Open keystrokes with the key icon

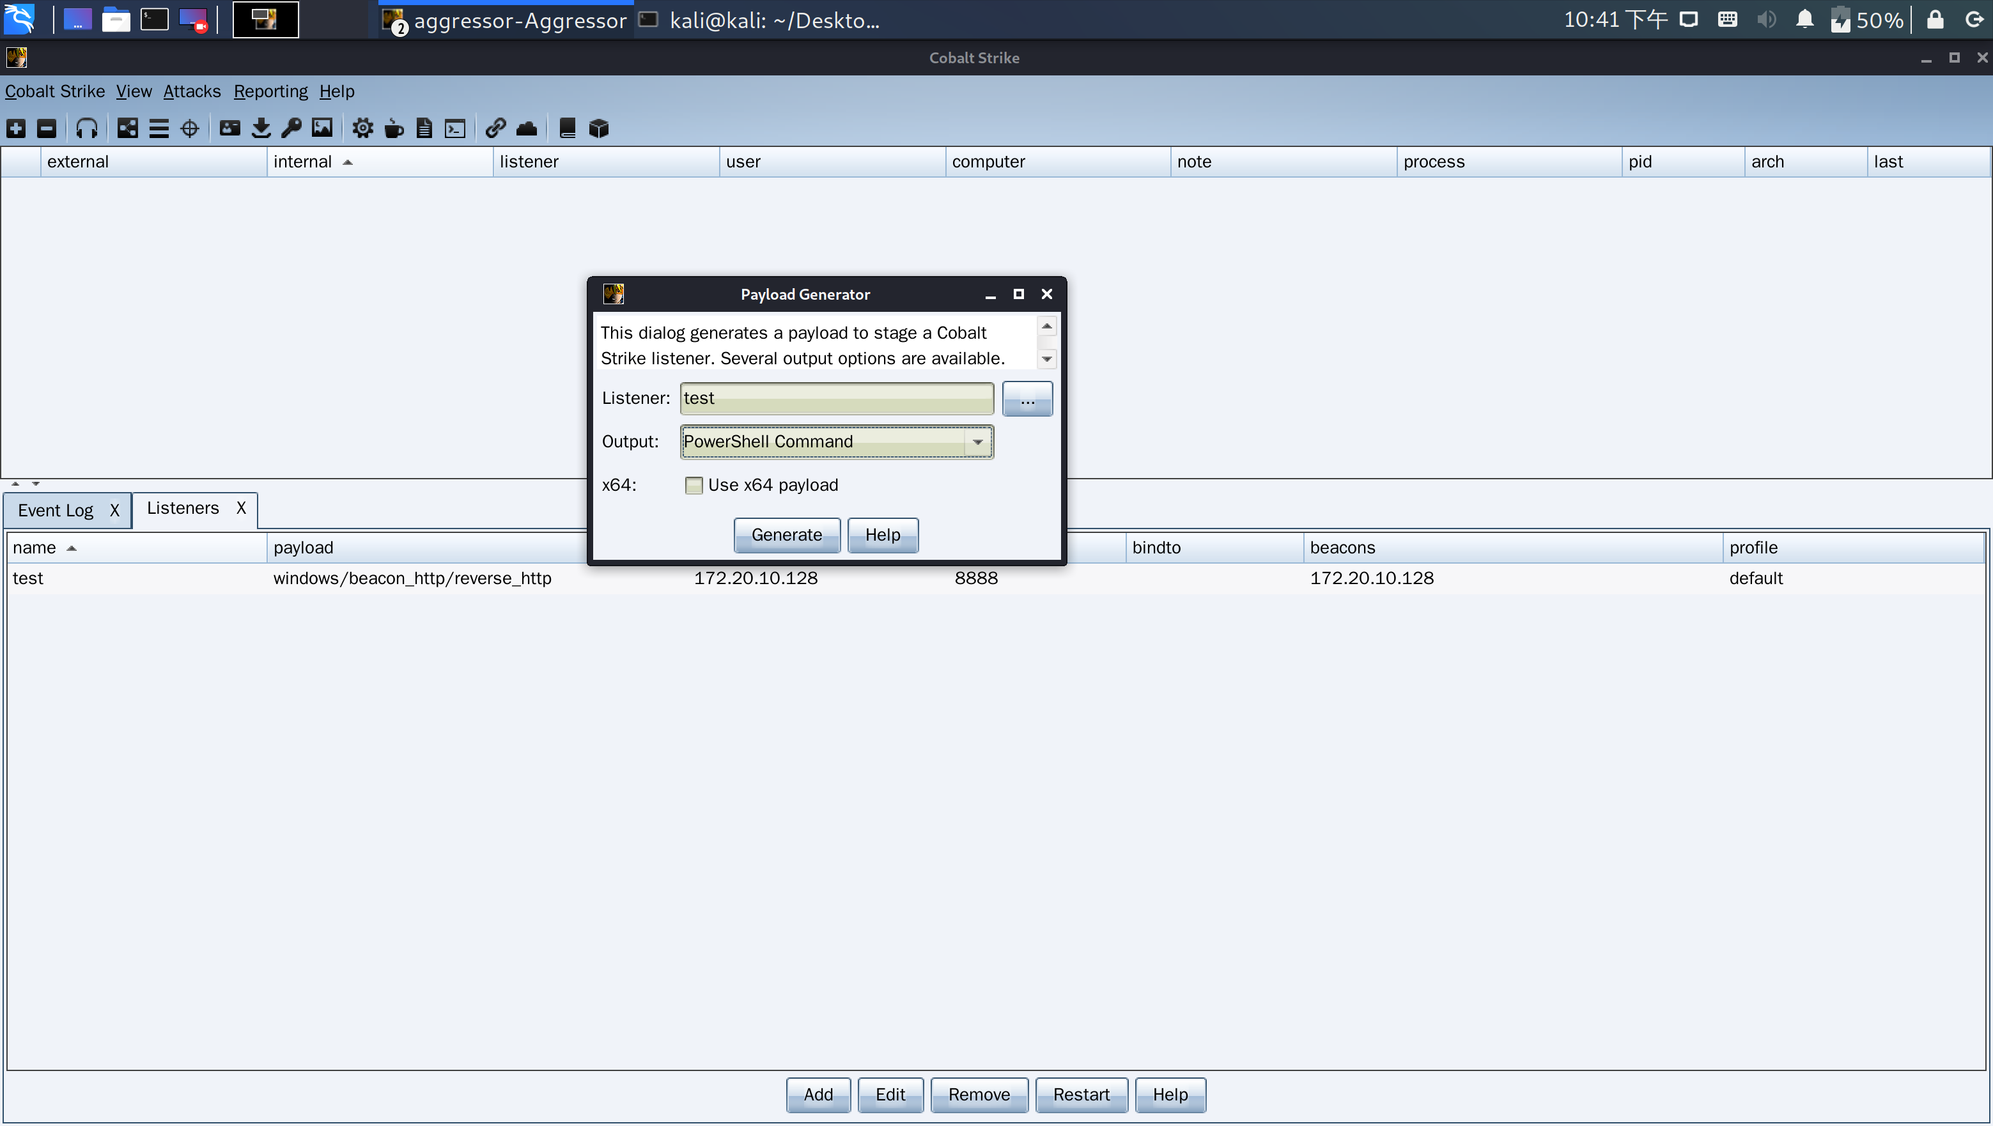click(291, 128)
